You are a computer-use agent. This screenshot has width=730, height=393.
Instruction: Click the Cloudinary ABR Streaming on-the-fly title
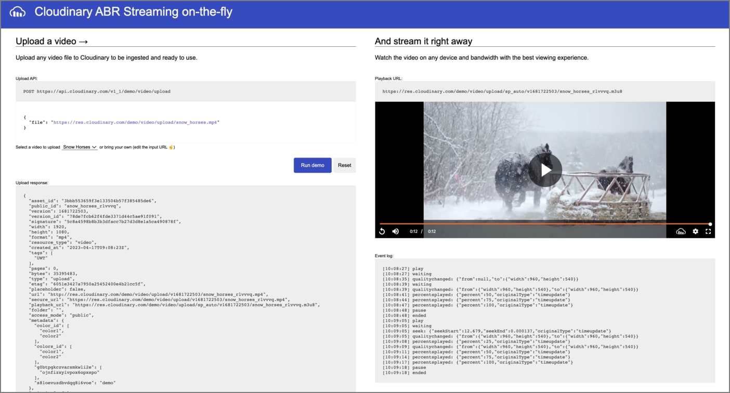click(134, 12)
